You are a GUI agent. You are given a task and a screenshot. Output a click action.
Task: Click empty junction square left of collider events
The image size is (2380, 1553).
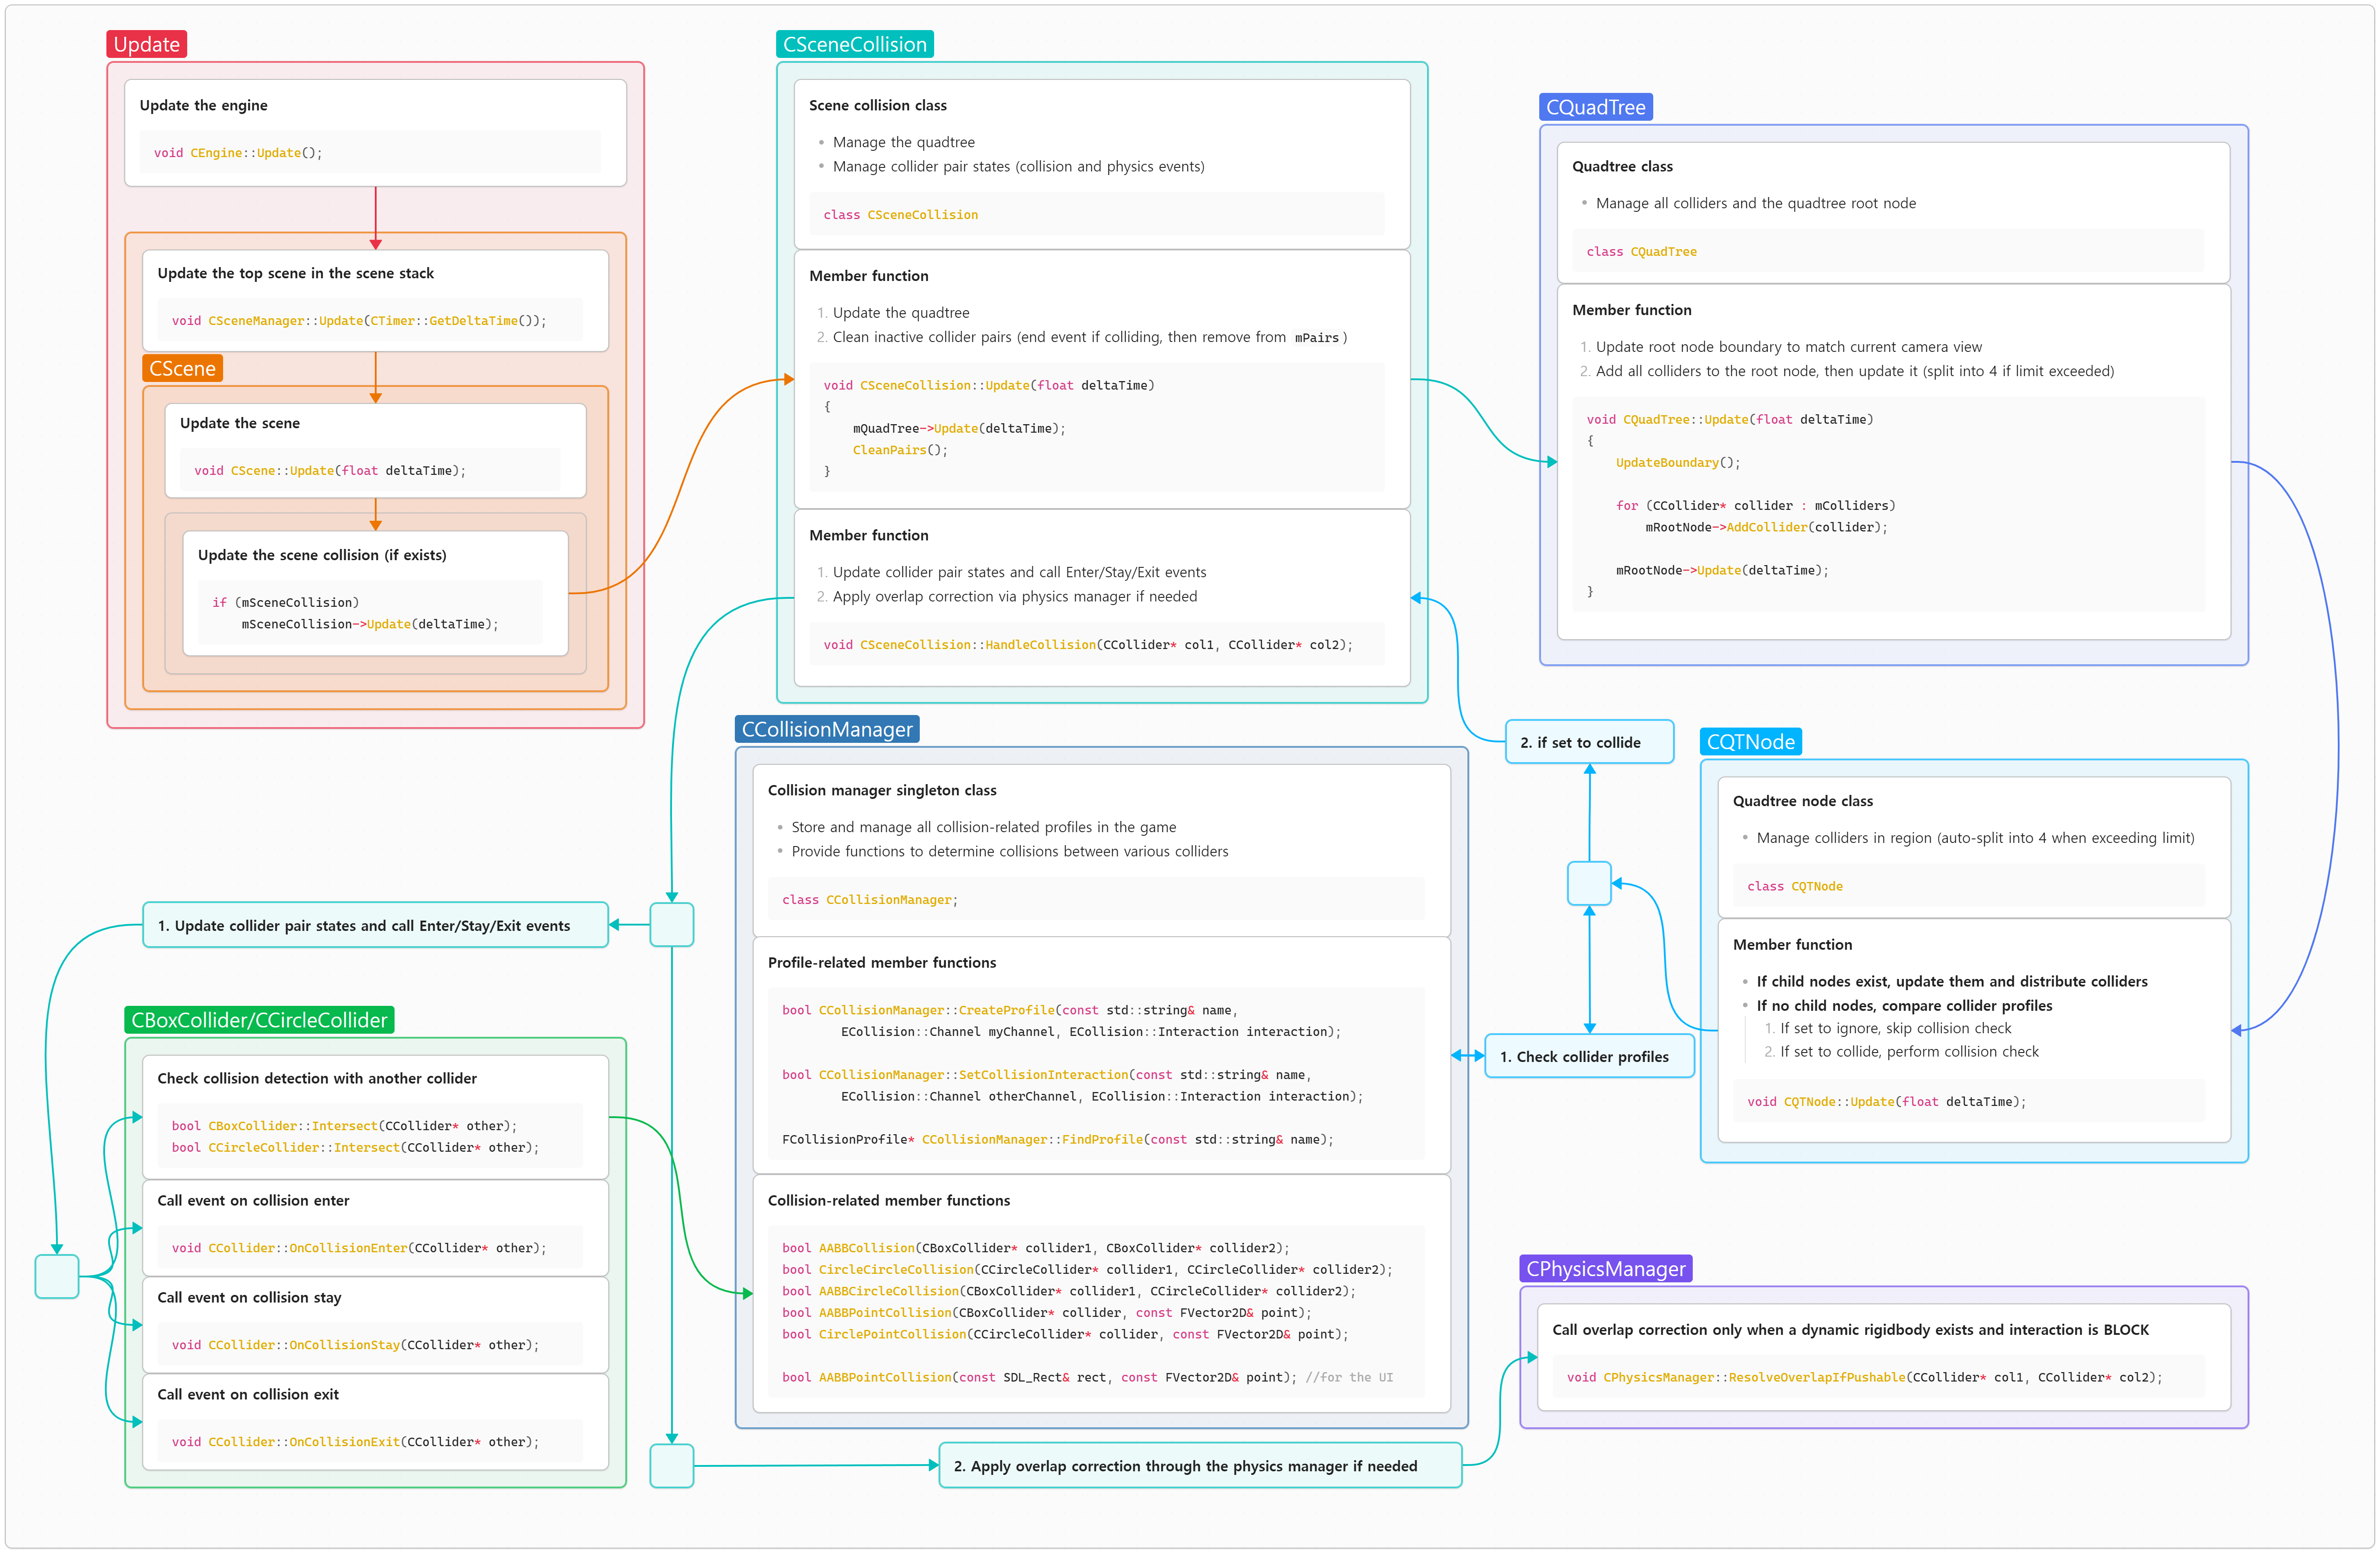(x=57, y=1276)
